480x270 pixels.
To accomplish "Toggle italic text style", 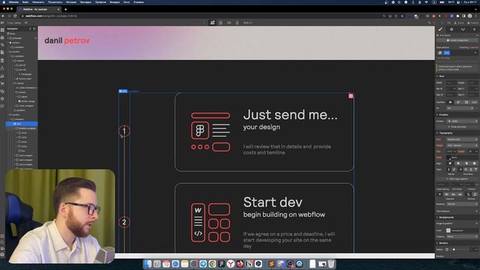I will (454, 169).
